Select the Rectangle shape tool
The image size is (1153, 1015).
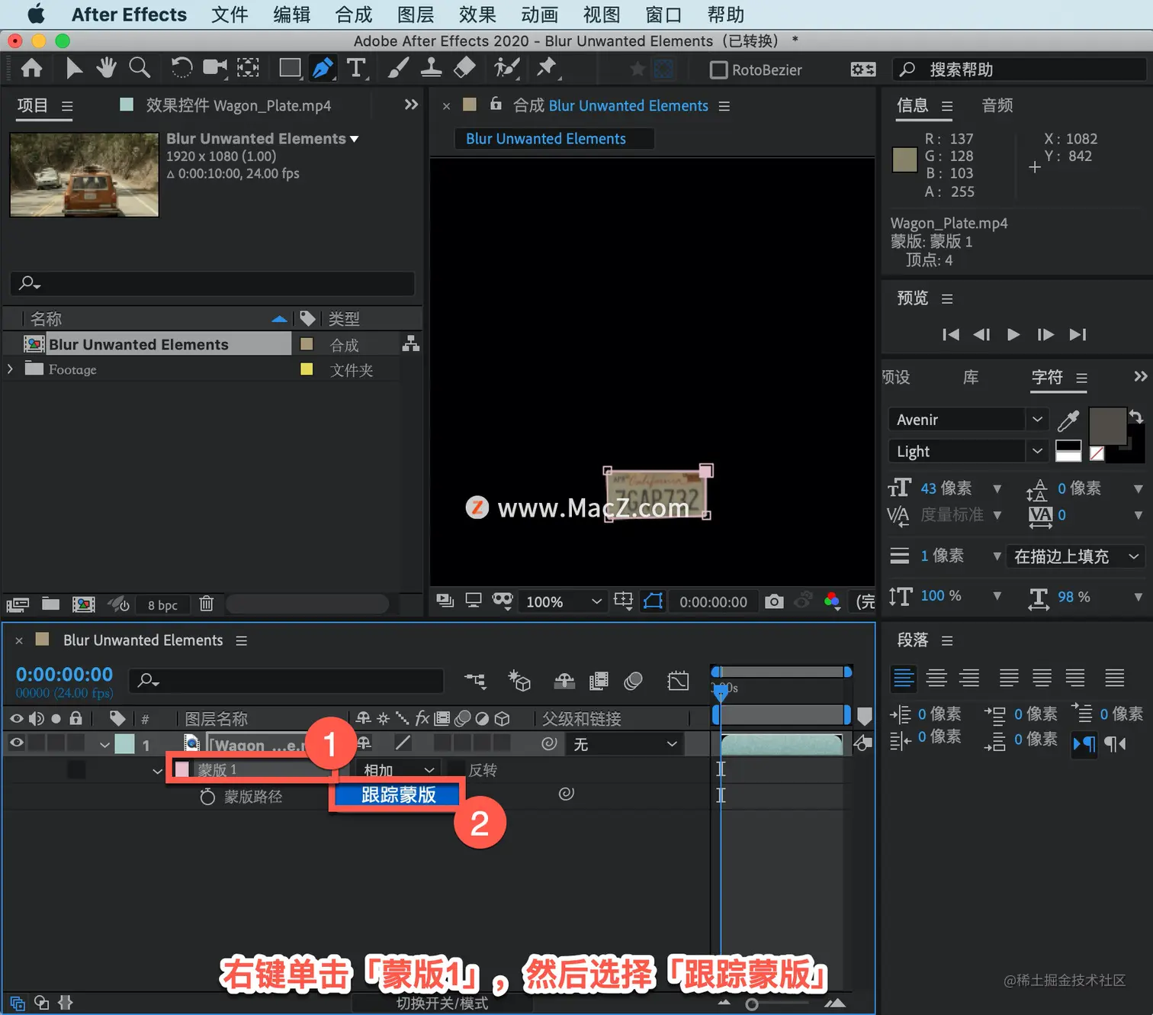290,69
